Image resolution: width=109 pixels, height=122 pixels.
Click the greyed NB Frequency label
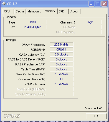coord(66,32)
